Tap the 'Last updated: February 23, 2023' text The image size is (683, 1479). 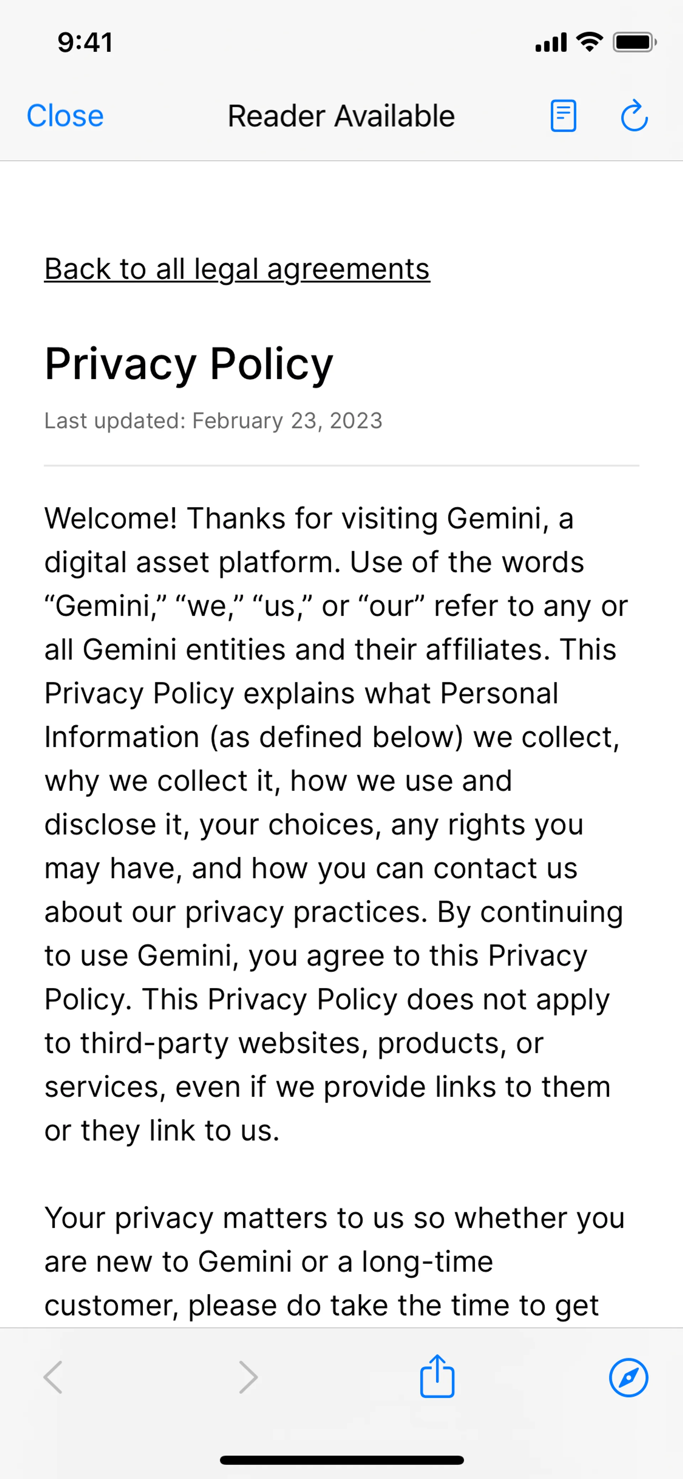(213, 421)
